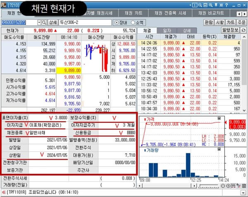Click the trade list scroll-down arrow
The height and width of the screenshot is (197, 248).
244,110
